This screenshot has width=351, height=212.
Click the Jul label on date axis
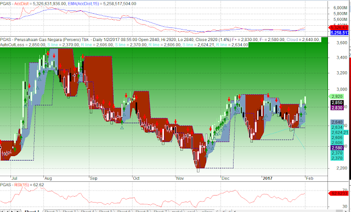coord(14,178)
